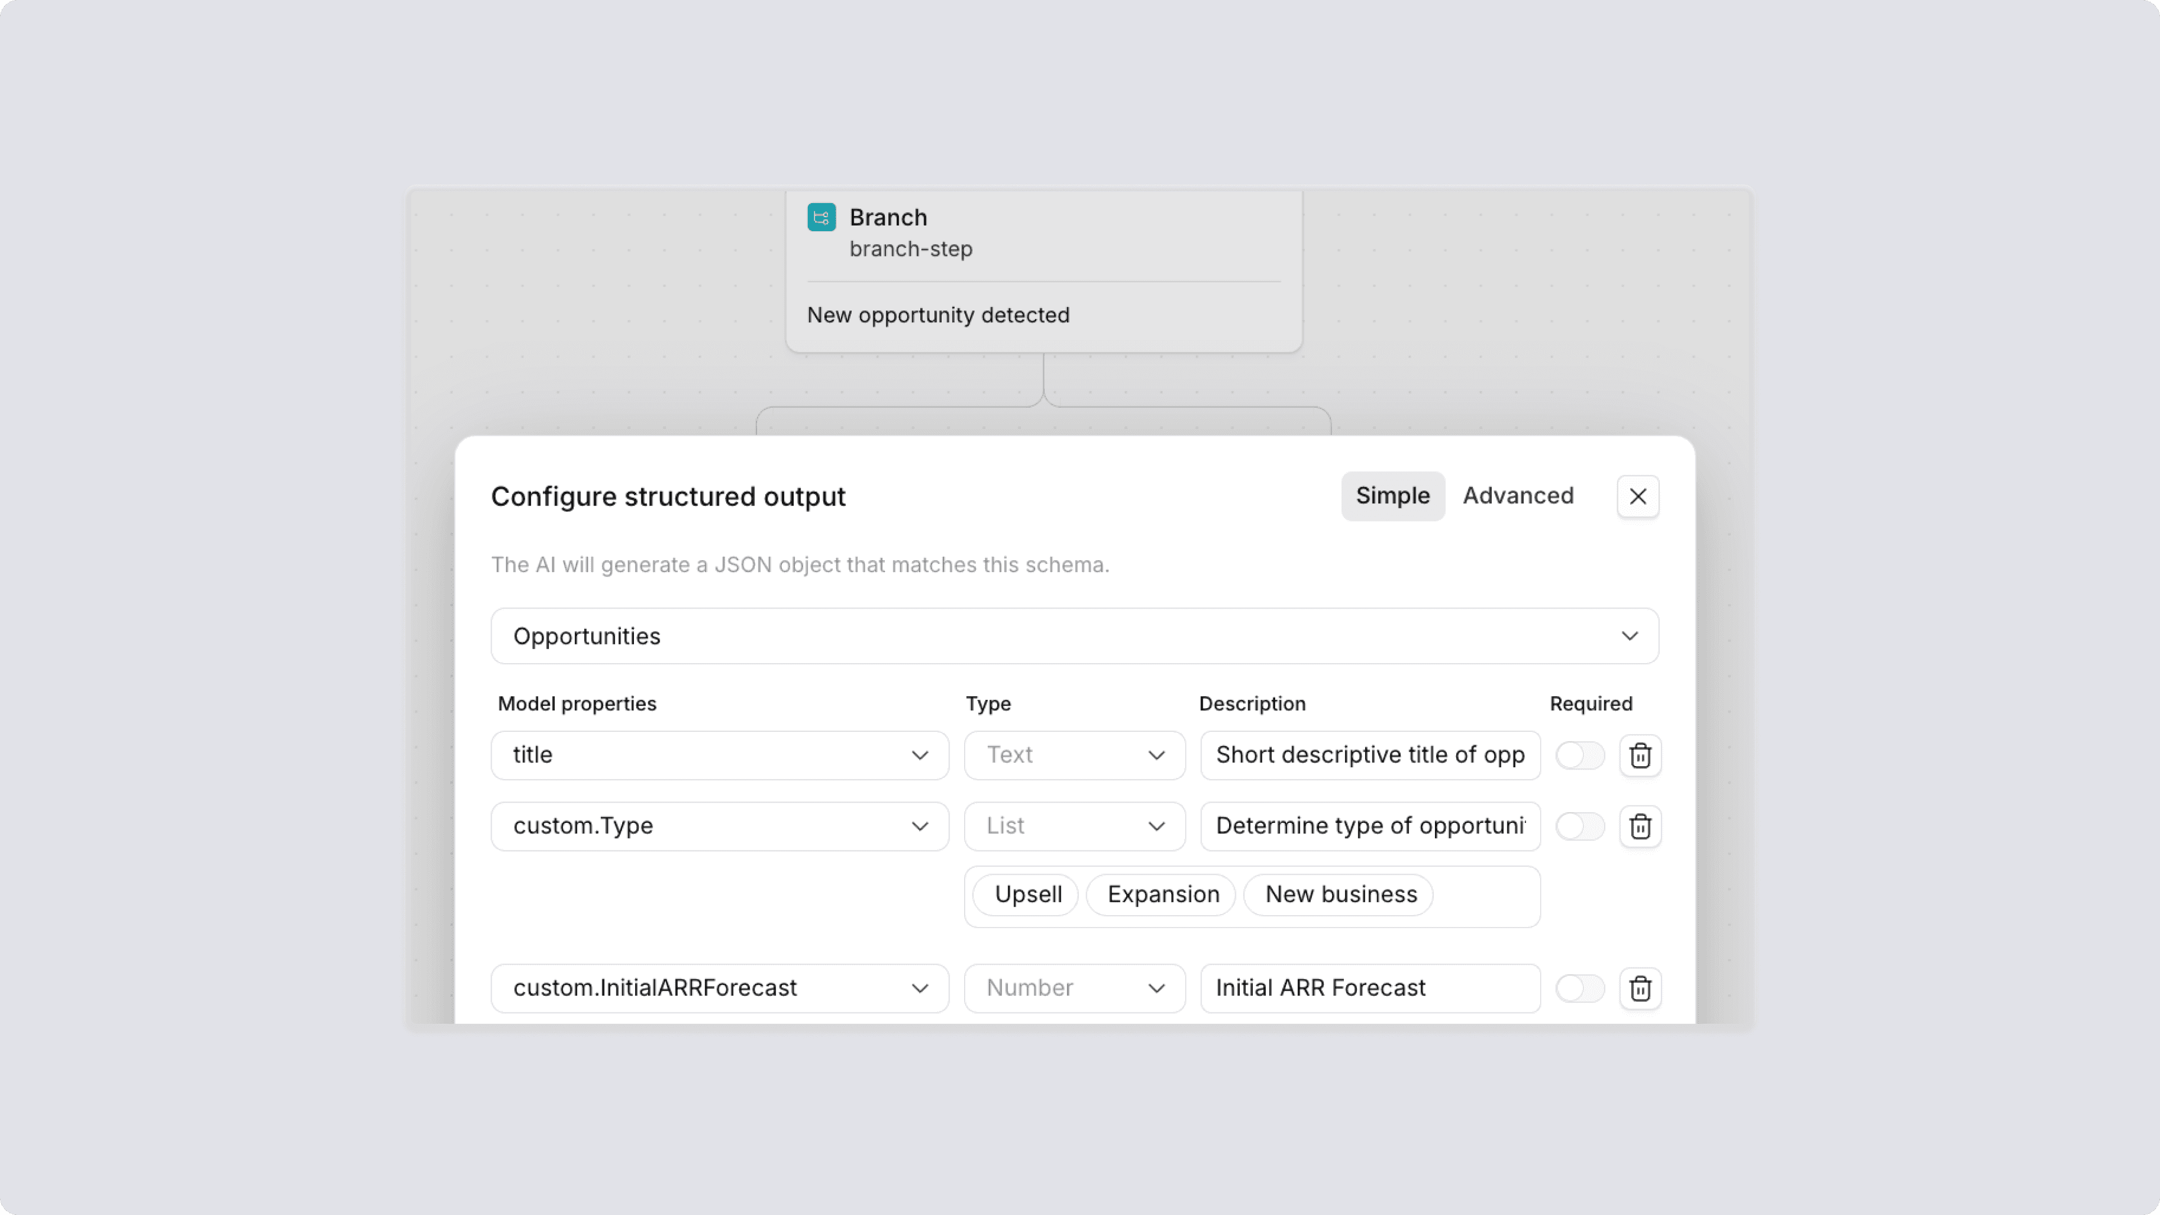This screenshot has width=2160, height=1215.
Task: Delete the title property row
Action: click(1639, 755)
